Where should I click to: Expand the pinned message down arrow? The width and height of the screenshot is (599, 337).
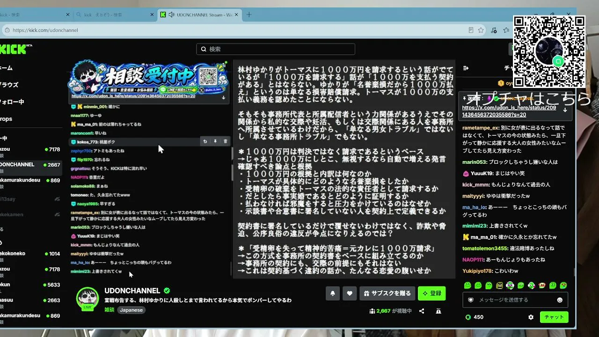[565, 110]
